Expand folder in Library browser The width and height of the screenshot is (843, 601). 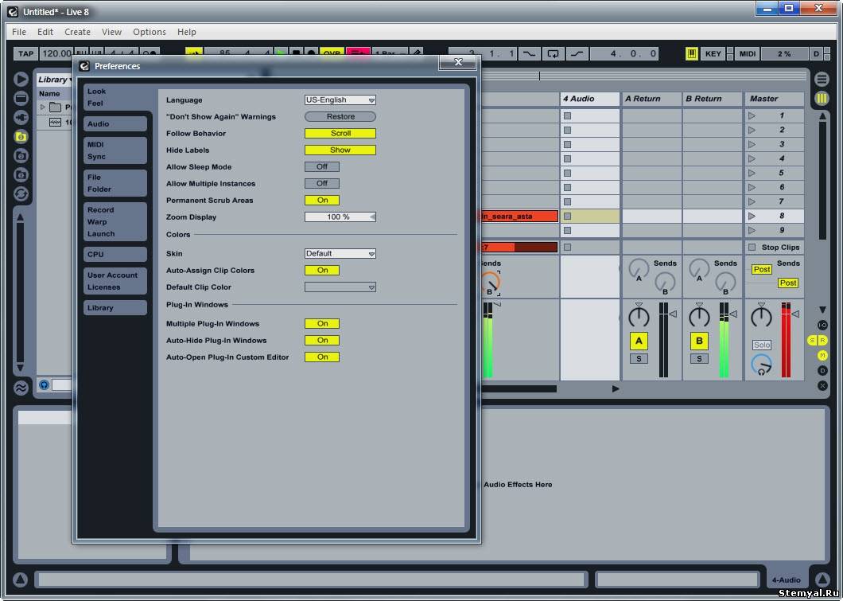[43, 107]
